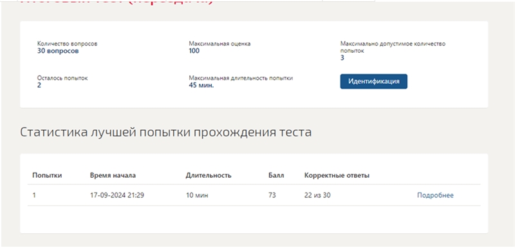Select the score value 73
Screen dimensions: 515x248
click(272, 195)
